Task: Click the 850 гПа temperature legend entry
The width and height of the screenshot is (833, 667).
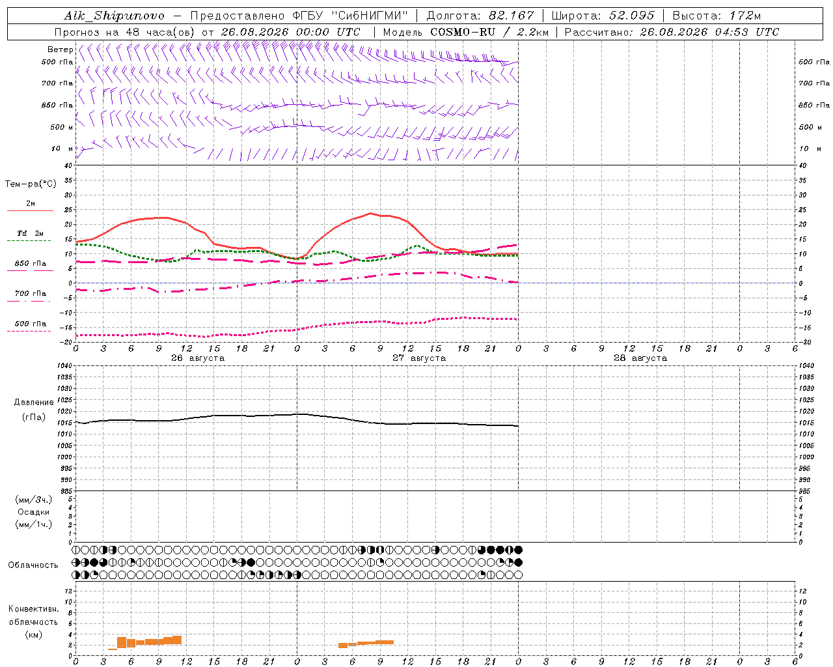Action: (30, 266)
